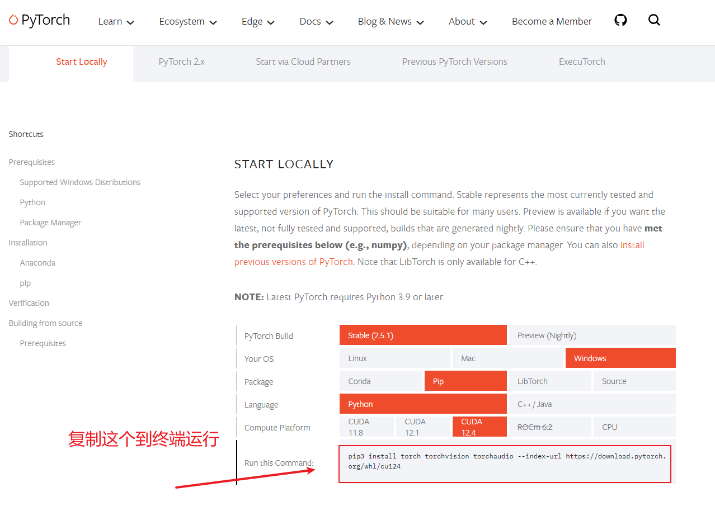Click the PyTorch Build row label
Image resolution: width=715 pixels, height=511 pixels.
(269, 336)
